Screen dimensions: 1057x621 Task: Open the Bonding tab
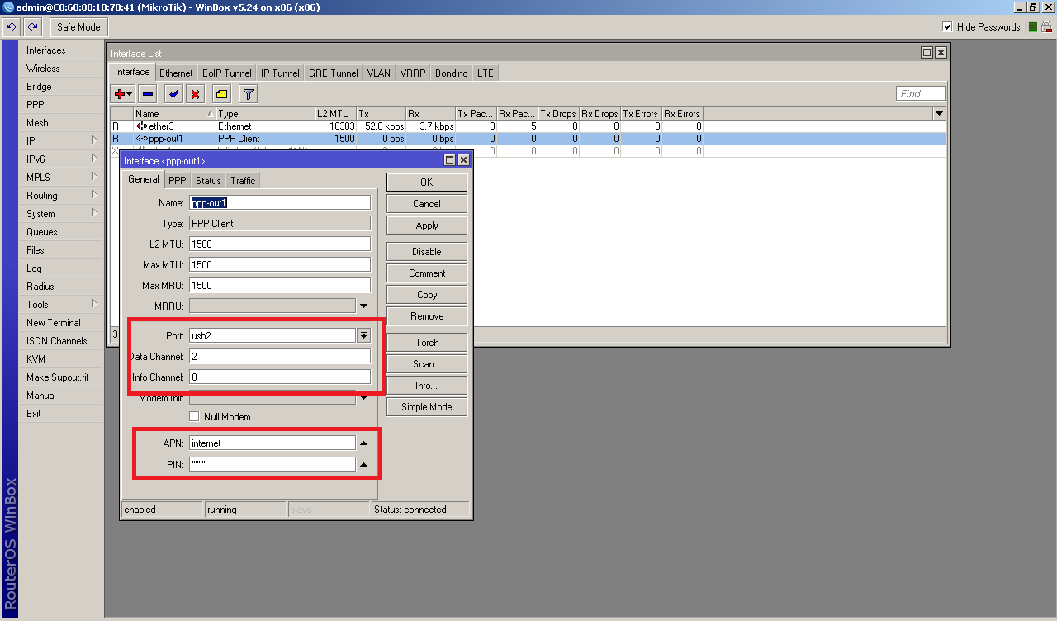click(452, 73)
